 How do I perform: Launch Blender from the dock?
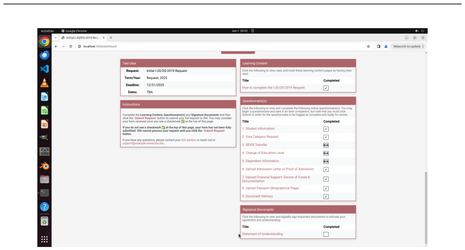[x=44, y=166]
